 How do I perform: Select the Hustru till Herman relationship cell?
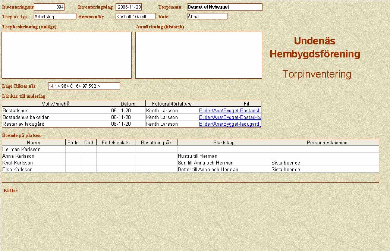pyautogui.click(x=224, y=156)
